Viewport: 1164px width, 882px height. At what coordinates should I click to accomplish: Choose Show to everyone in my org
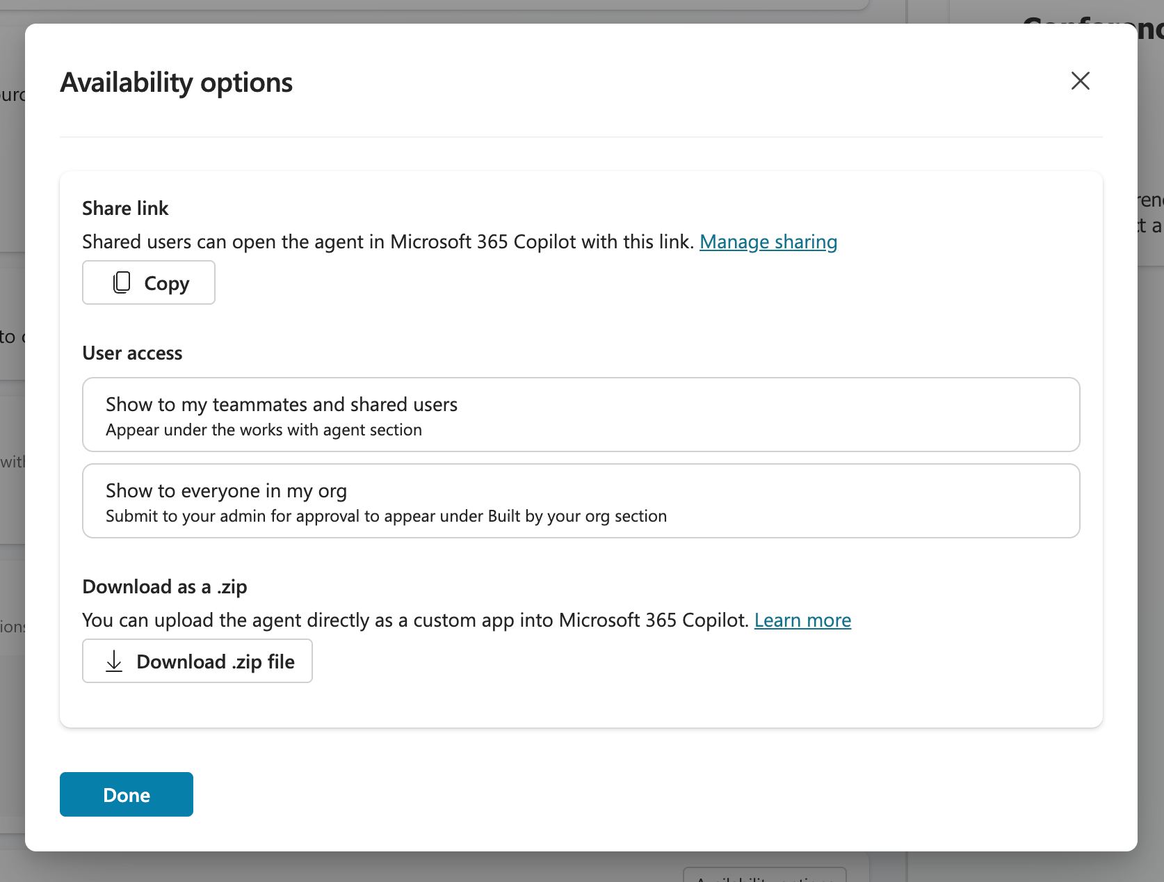click(581, 501)
